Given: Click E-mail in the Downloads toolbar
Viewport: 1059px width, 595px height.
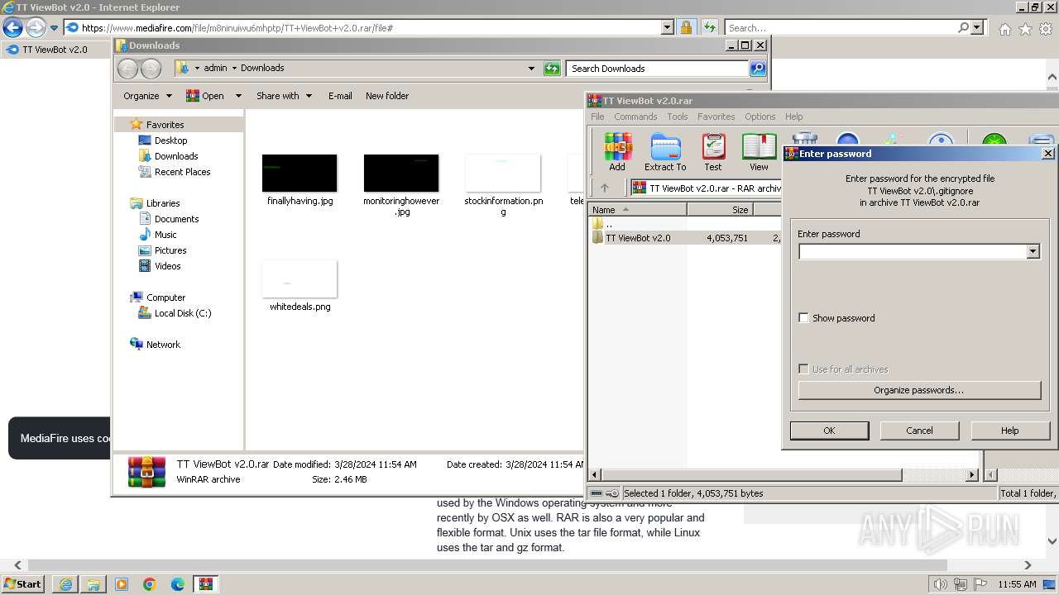Looking at the screenshot, I should pyautogui.click(x=340, y=96).
